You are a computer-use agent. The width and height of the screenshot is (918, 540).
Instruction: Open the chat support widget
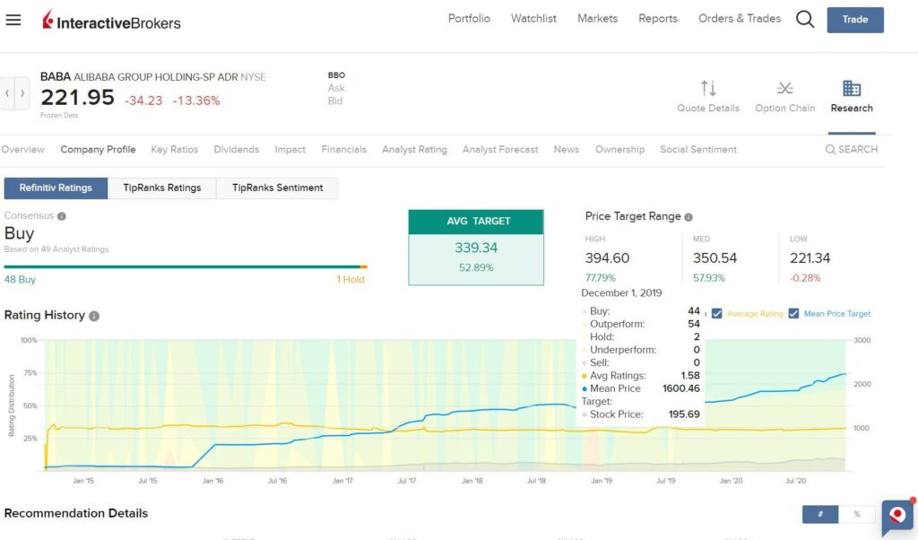coord(897,518)
